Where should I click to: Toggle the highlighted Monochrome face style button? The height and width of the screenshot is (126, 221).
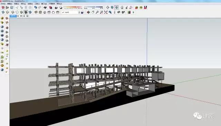pyautogui.click(x=26, y=12)
